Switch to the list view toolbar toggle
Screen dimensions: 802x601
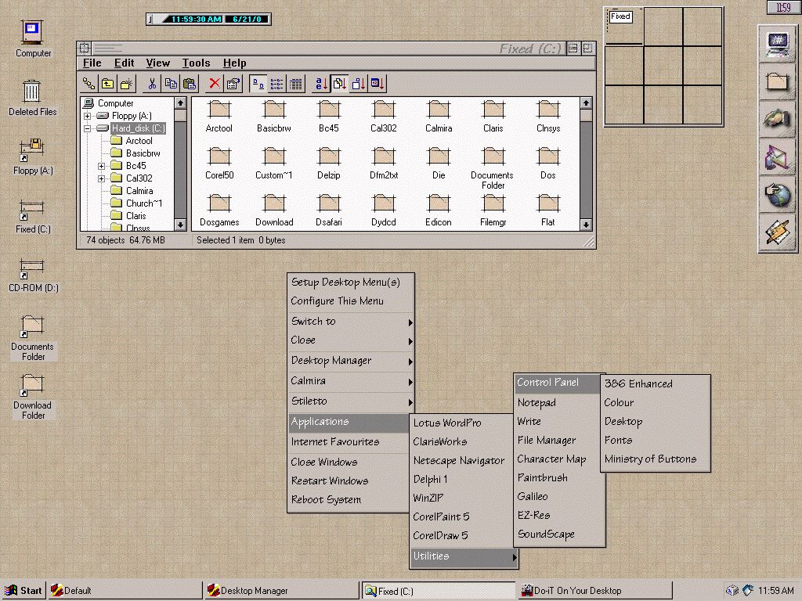(276, 84)
